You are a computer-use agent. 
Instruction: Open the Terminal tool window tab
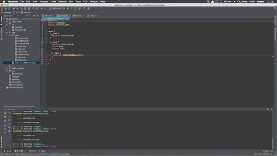(31, 151)
